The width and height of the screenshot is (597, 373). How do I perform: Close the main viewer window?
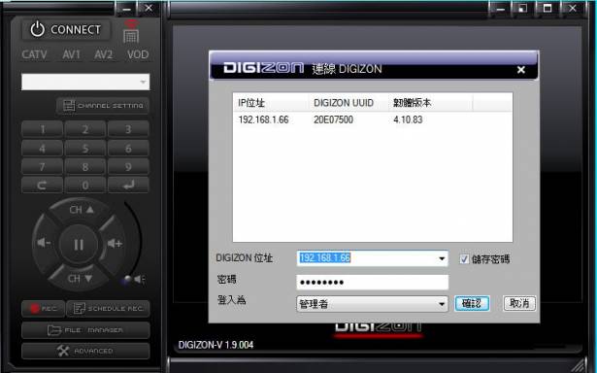click(x=573, y=9)
